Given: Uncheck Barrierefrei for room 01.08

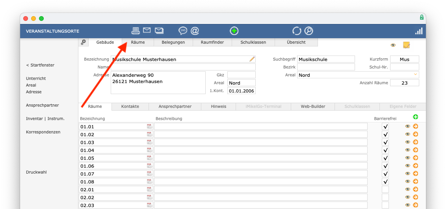Looking at the screenshot, I should [x=385, y=181].
